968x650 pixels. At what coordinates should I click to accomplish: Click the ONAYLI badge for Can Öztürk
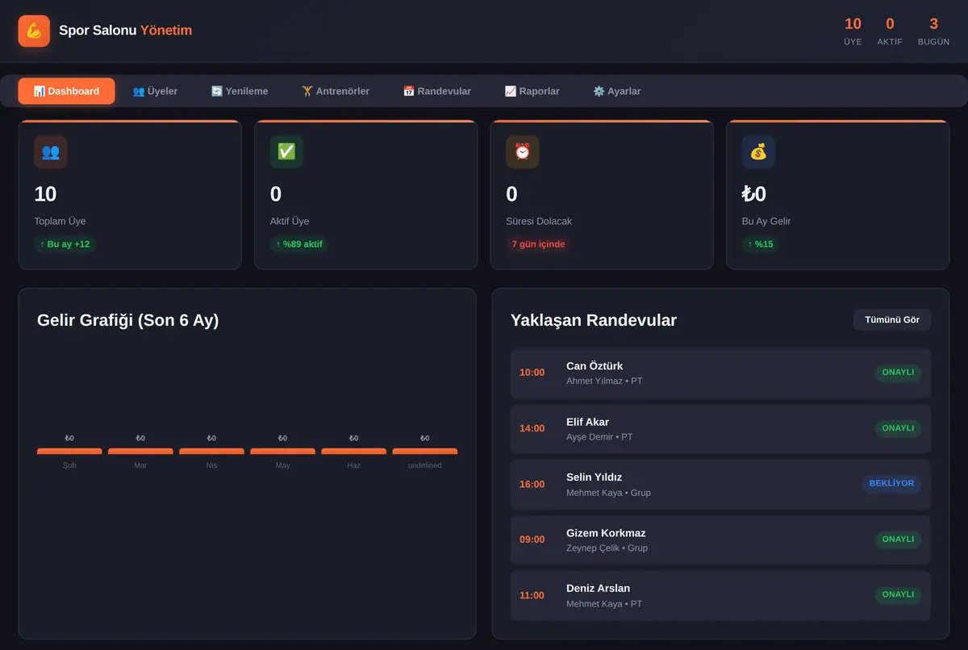[x=898, y=373]
